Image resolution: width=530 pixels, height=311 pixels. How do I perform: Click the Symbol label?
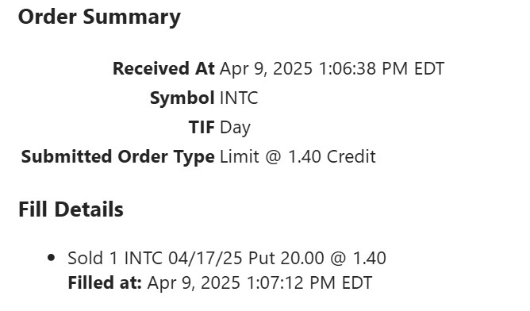(182, 98)
